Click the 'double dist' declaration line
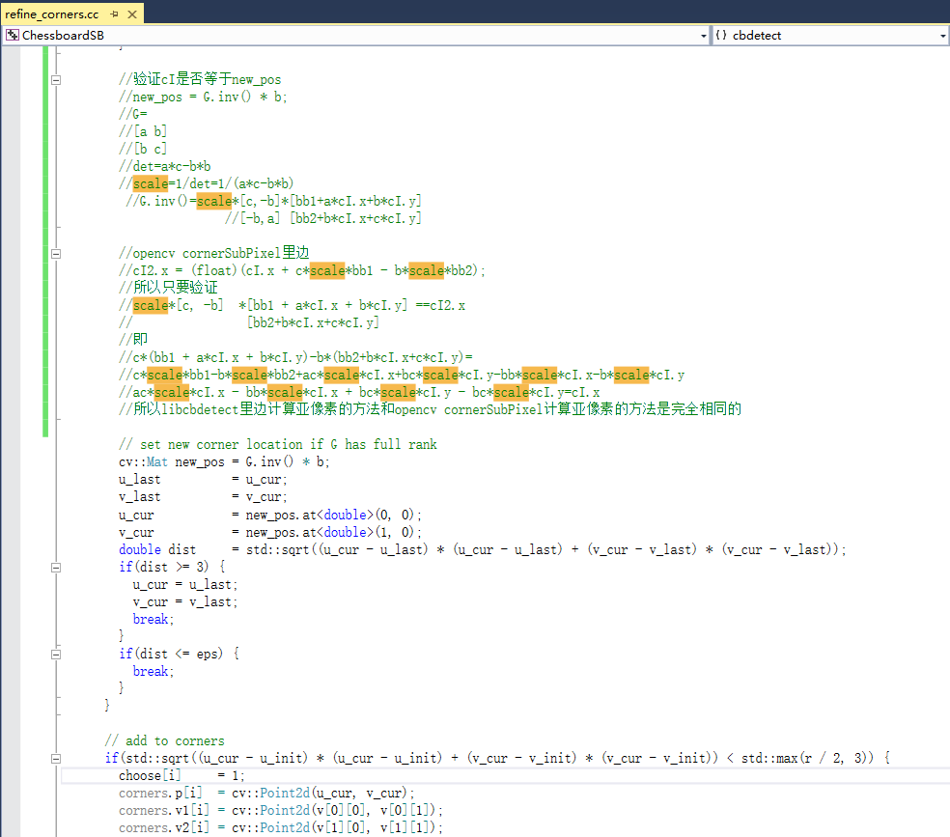950x837 pixels. pyautogui.click(x=483, y=550)
